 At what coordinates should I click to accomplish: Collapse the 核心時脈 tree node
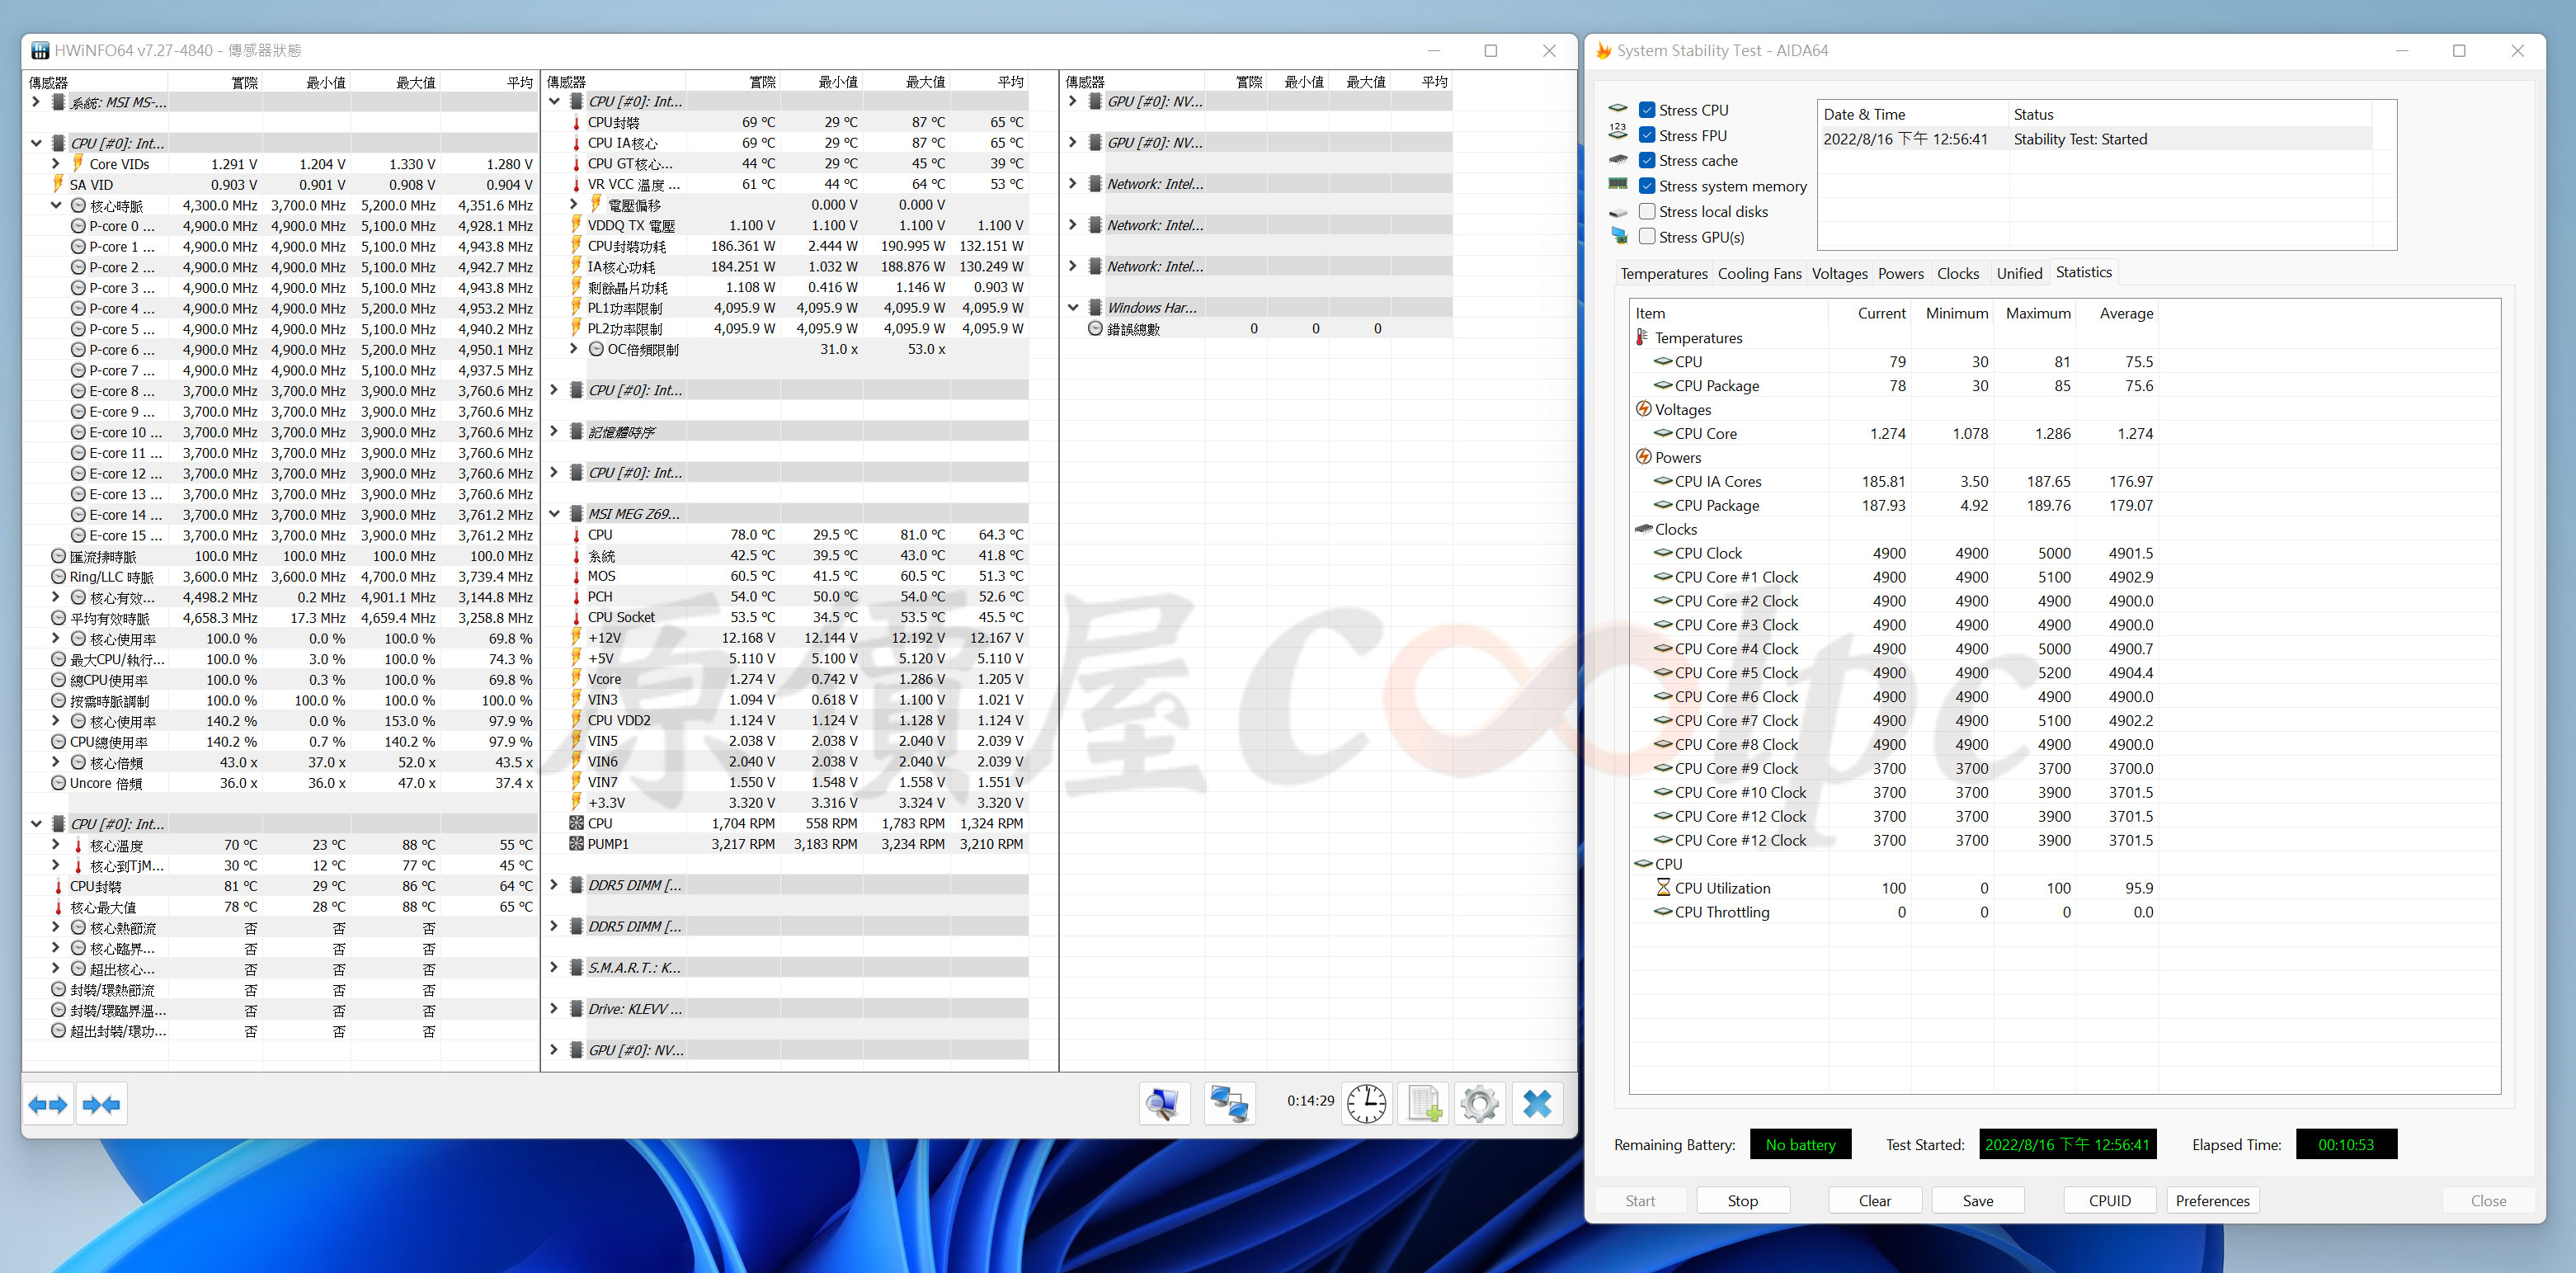tap(56, 205)
